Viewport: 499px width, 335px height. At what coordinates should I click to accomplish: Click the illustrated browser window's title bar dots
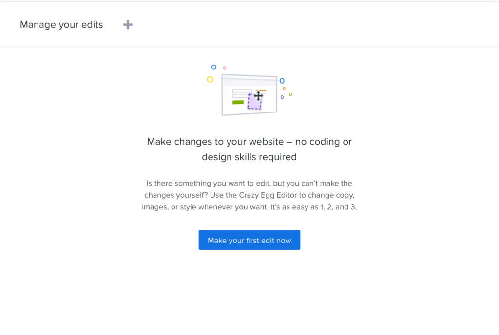pos(225,77)
